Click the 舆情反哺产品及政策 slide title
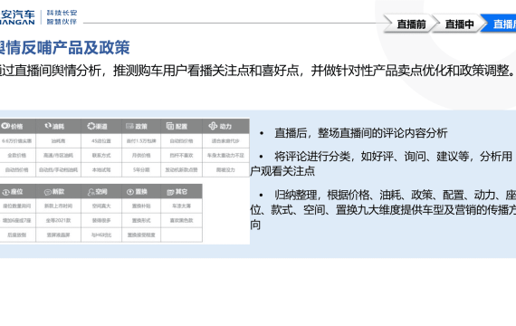The image size is (516, 326). coord(65,47)
